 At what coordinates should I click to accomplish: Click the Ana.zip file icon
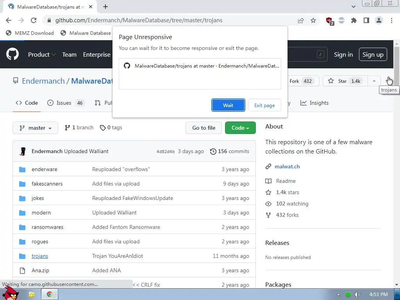pyautogui.click(x=22, y=271)
